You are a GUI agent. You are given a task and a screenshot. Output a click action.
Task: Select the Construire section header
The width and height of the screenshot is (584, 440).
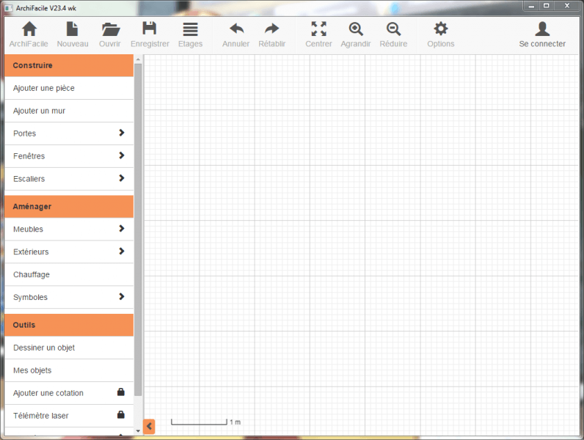[x=69, y=65]
